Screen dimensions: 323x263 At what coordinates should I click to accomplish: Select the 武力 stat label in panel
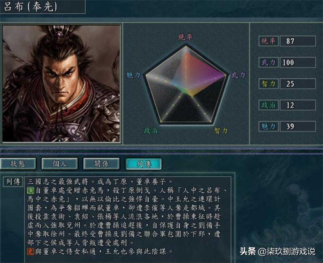tap(268, 63)
